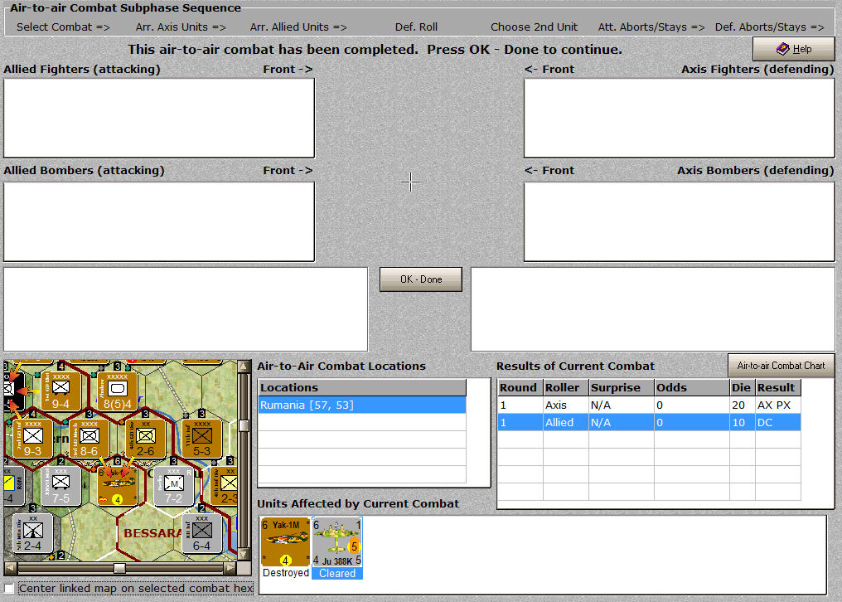842x602 pixels.
Task: Click the Locations column header
Action: 362,387
